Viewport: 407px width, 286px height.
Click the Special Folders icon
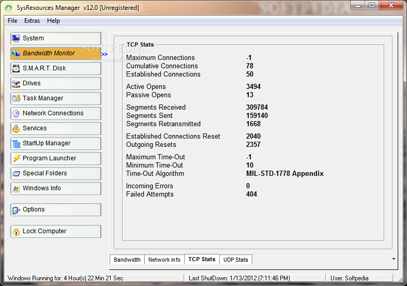16,173
